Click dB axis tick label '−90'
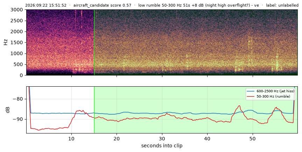 18,119
